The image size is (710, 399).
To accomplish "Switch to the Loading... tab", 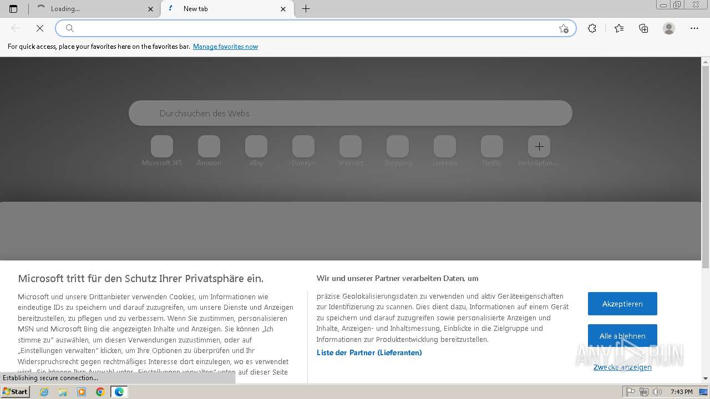I will tap(95, 9).
